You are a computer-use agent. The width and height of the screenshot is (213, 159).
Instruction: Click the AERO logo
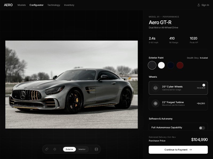pos(8,5)
